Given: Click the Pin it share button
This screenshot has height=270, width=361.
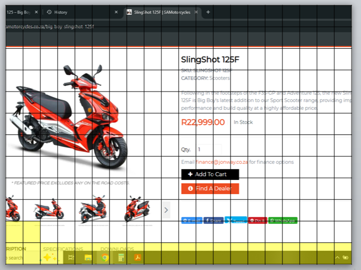Looking at the screenshot, I should point(257,221).
